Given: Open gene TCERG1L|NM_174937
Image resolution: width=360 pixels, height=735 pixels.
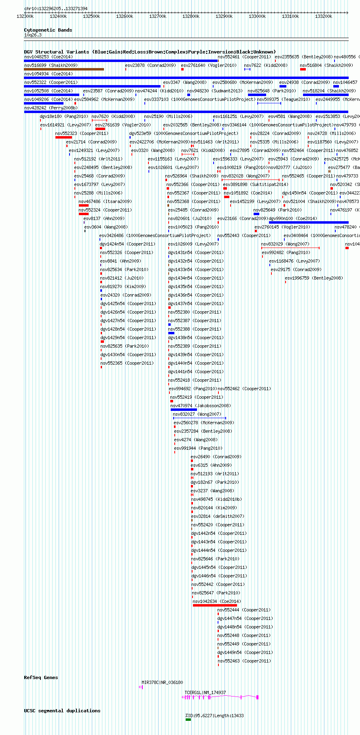Looking at the screenshot, I should click(x=205, y=692).
